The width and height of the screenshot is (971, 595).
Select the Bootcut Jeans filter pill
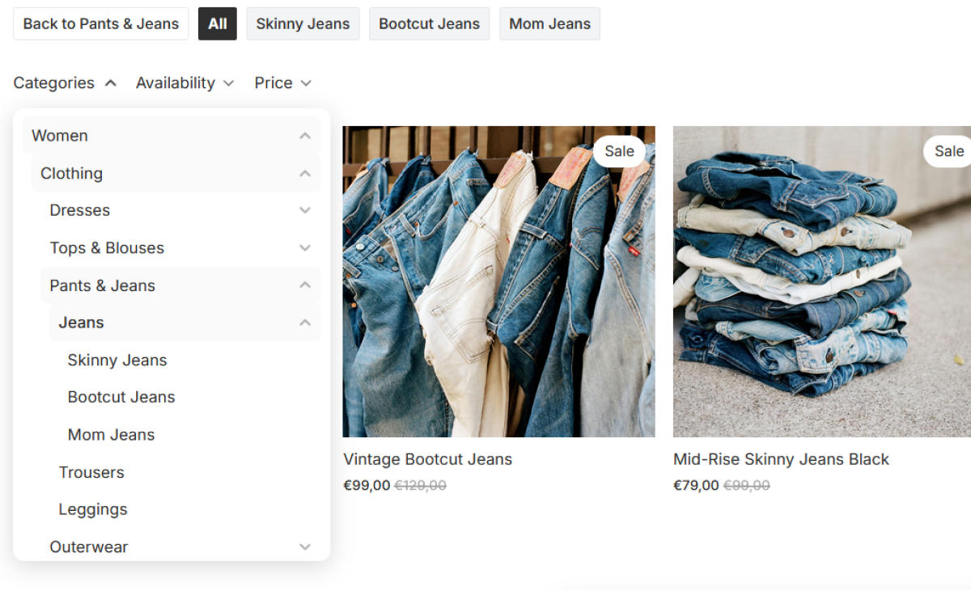pyautogui.click(x=429, y=23)
